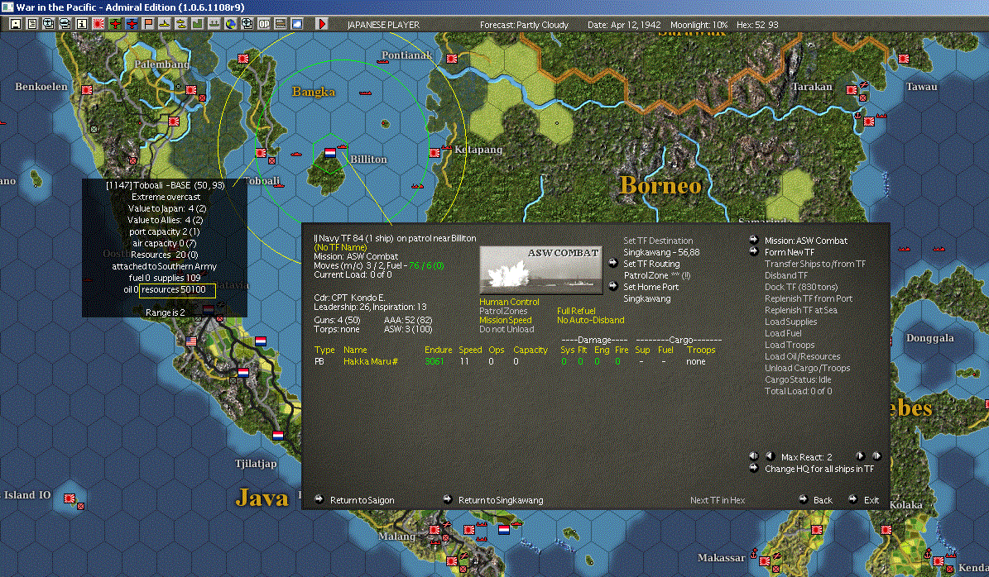
Task: Select the Japanese flag base at Ketapang
Action: pos(434,152)
